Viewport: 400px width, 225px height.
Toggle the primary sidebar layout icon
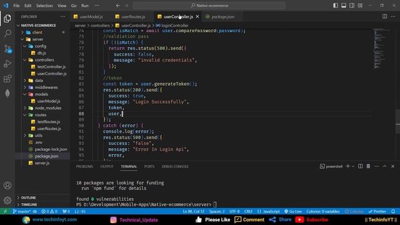click(x=336, y=6)
